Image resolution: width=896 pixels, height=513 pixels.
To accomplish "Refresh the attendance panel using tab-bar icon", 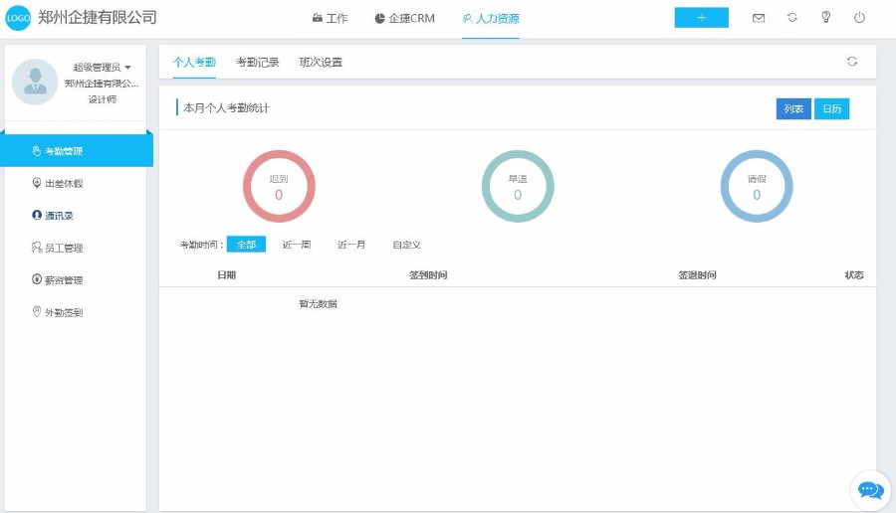I will [x=852, y=62].
